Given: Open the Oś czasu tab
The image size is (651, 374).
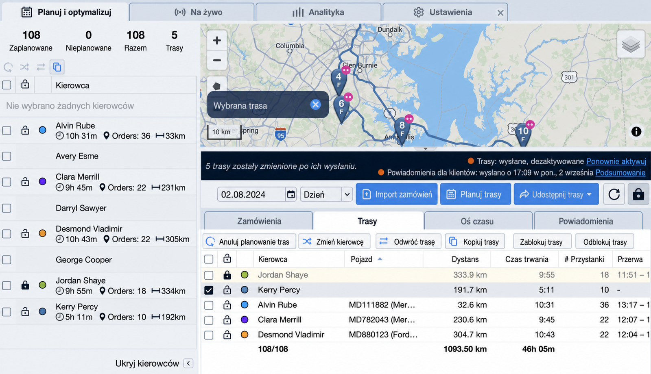Looking at the screenshot, I should pos(477,221).
